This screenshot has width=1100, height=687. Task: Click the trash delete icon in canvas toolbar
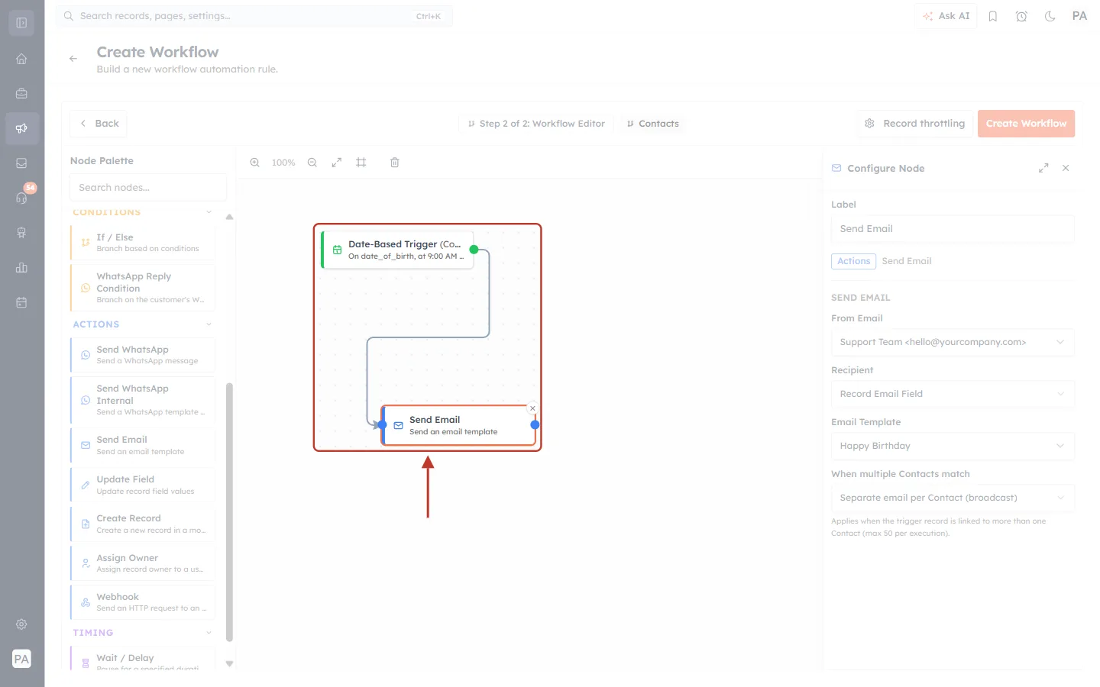(395, 163)
